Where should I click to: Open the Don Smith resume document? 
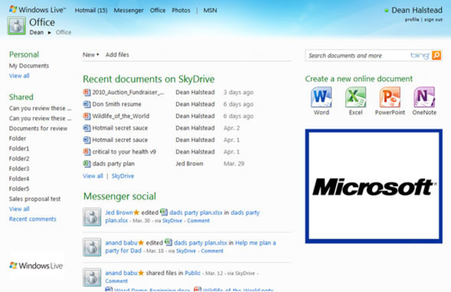coord(117,104)
